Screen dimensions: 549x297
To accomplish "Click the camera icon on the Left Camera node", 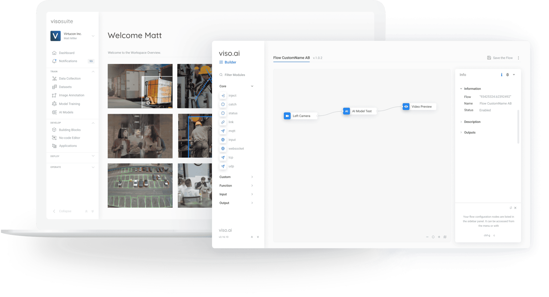I will point(287,116).
